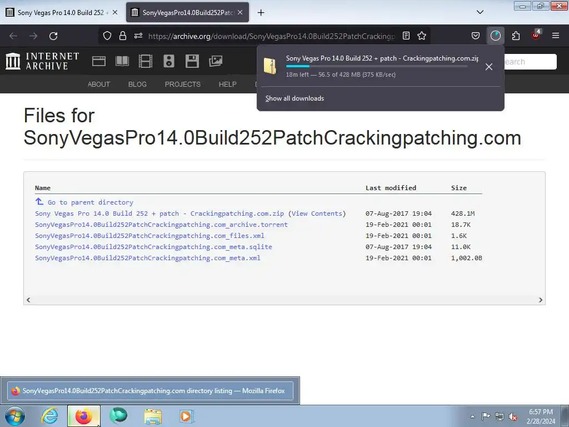Open the media player taskbar icon
This screenshot has width=569, height=427.
(187, 416)
